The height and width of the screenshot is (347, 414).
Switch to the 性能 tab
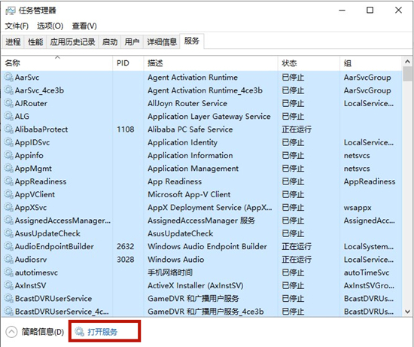35,41
